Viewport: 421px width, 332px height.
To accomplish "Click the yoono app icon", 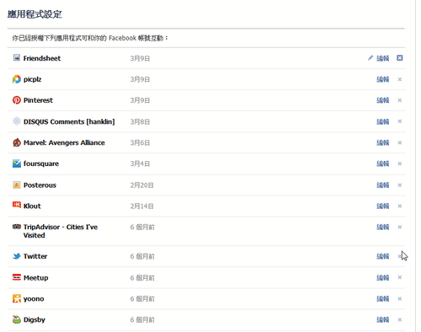I will [17, 298].
